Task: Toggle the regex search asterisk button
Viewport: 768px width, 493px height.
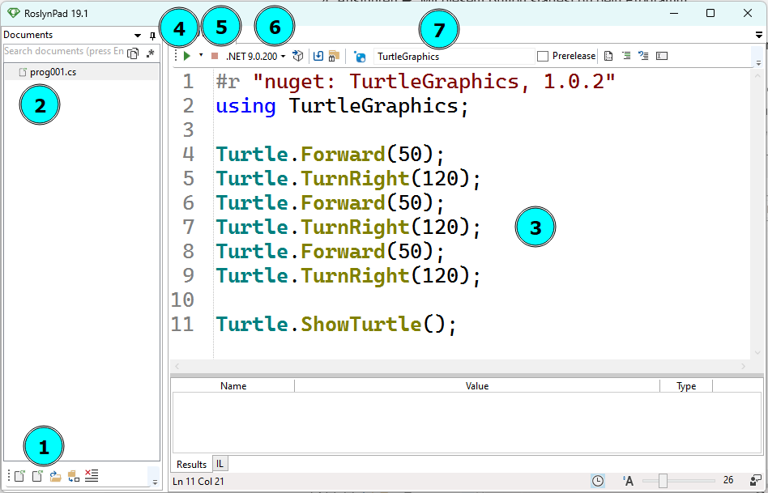Action: coord(150,52)
